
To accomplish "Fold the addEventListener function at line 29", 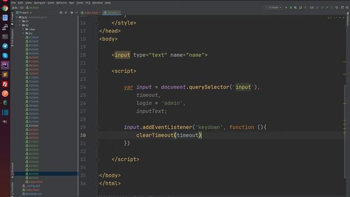I will point(97,128).
